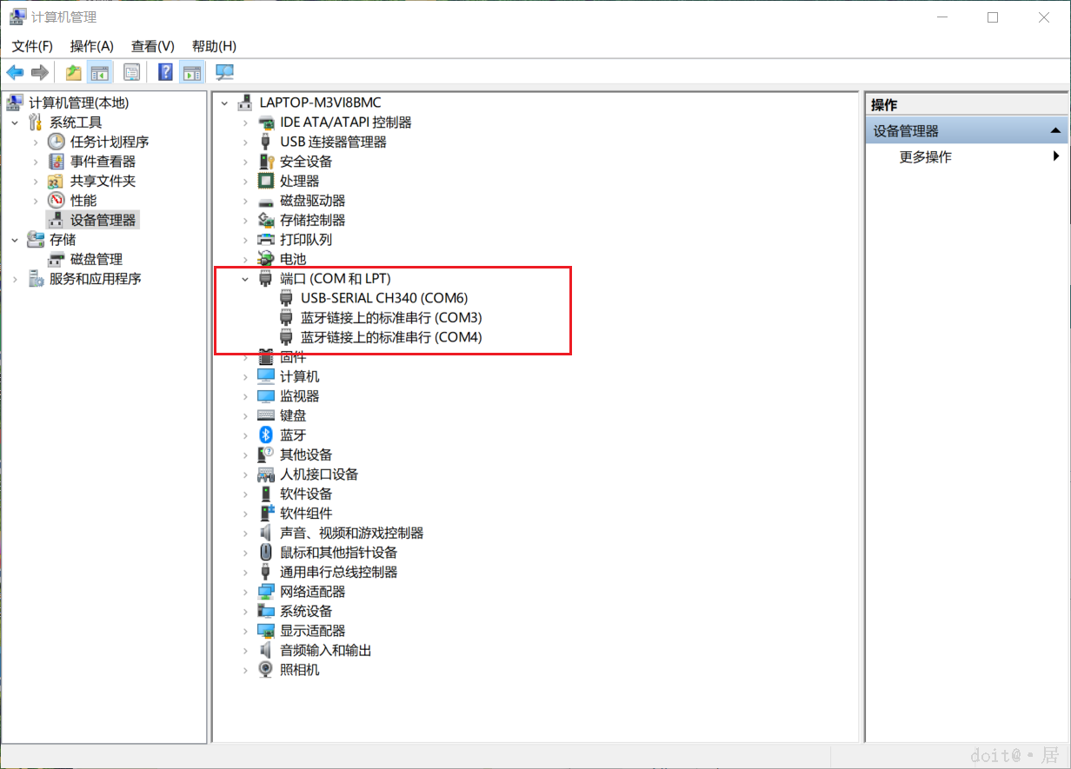Open 更多操作 submenu in actions pane
The height and width of the screenshot is (769, 1071).
point(966,157)
